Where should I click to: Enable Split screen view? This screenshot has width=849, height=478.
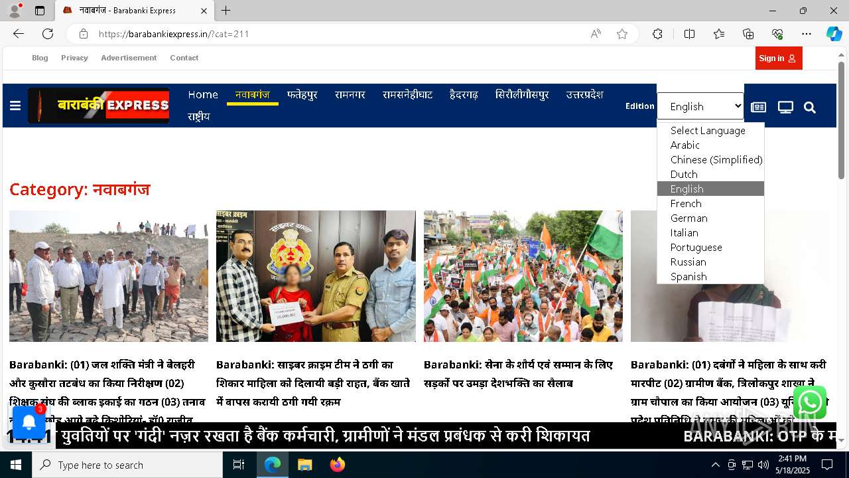pyautogui.click(x=689, y=34)
